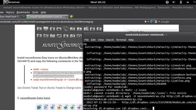Open Firefox Help menu
The width and height of the screenshot is (196, 110).
pos(43,12)
